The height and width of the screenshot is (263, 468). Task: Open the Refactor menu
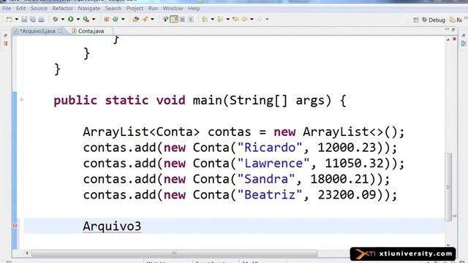(x=62, y=8)
